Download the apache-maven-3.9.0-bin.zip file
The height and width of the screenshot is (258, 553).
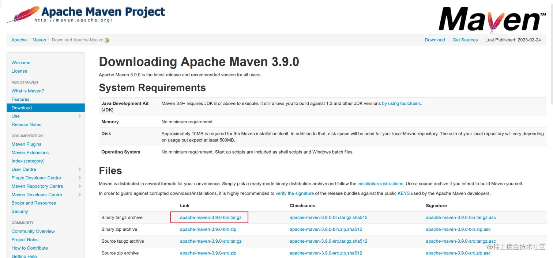tap(208, 230)
